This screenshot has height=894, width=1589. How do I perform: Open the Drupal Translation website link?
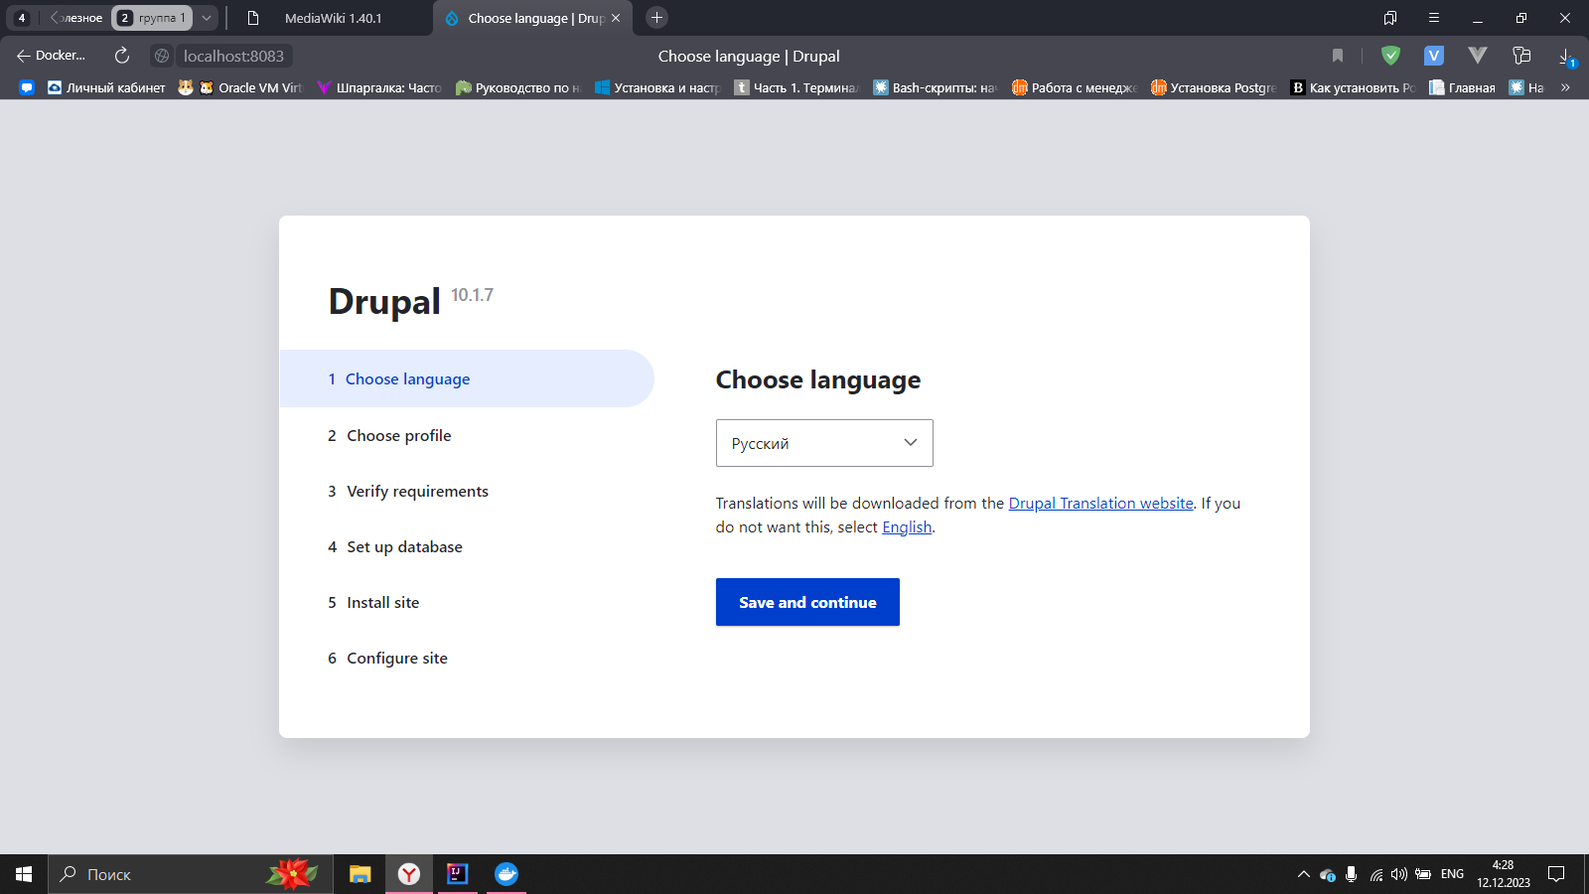pos(1100,503)
